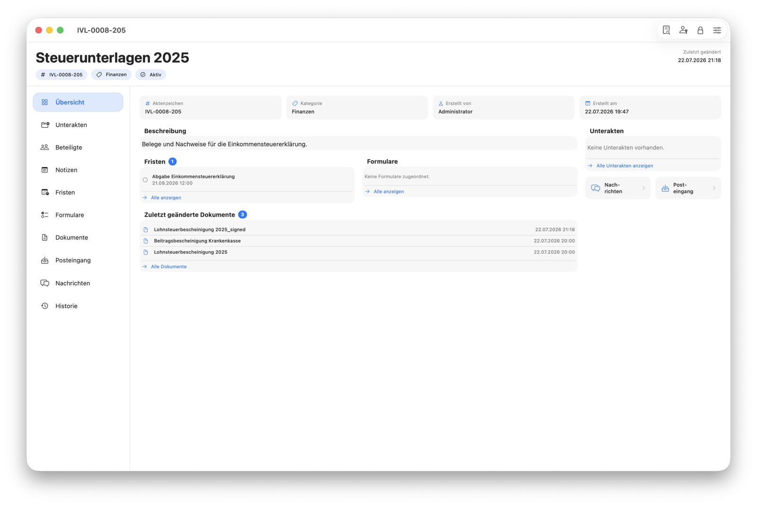Click the Posteingang tray icon in card
Screen dimensions: 757x506
665,188
